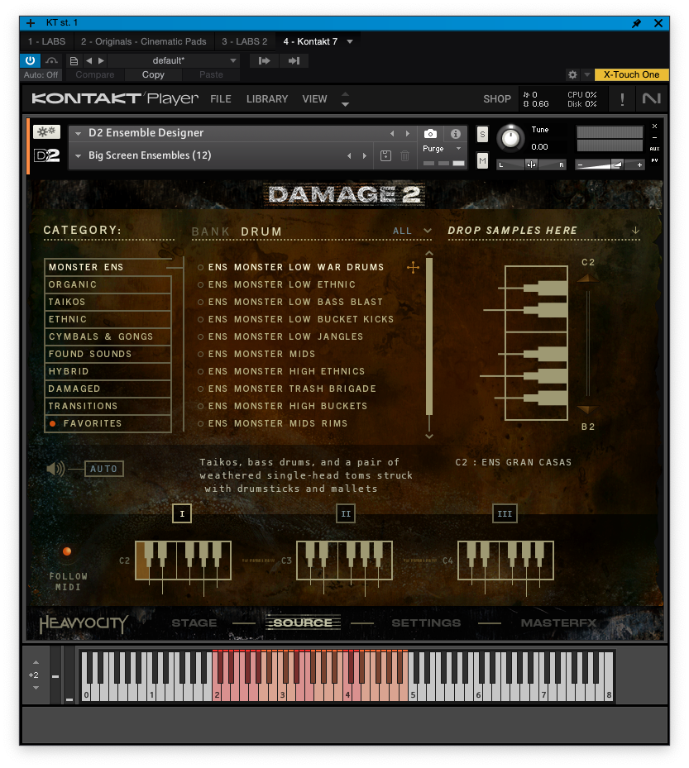Toggle the AUTO audition button
The image size is (689, 768).
(x=104, y=469)
